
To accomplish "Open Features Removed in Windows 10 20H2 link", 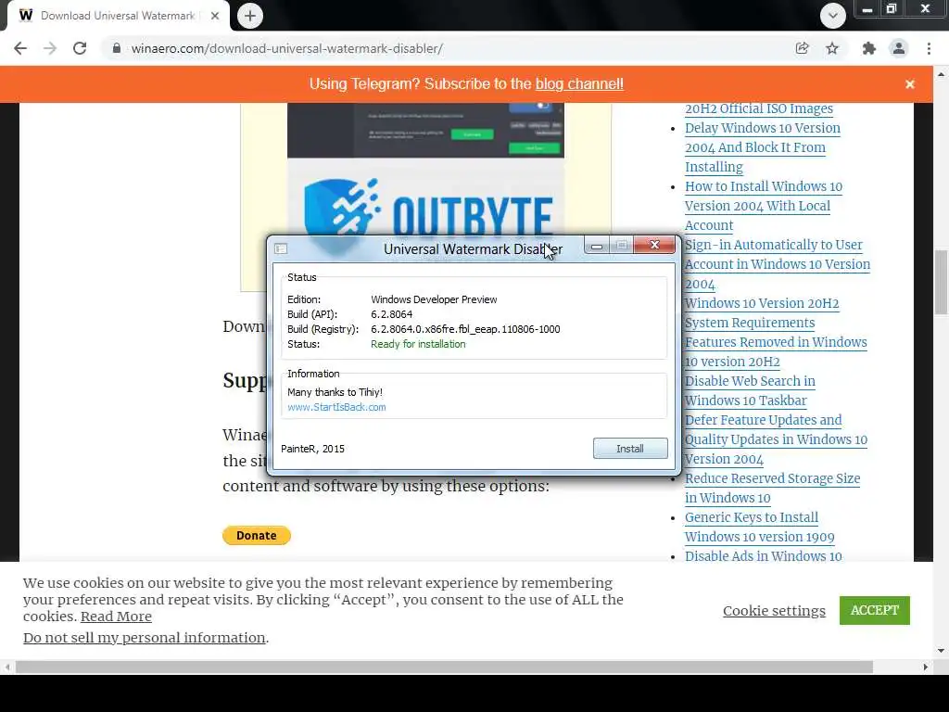I will pos(776,351).
